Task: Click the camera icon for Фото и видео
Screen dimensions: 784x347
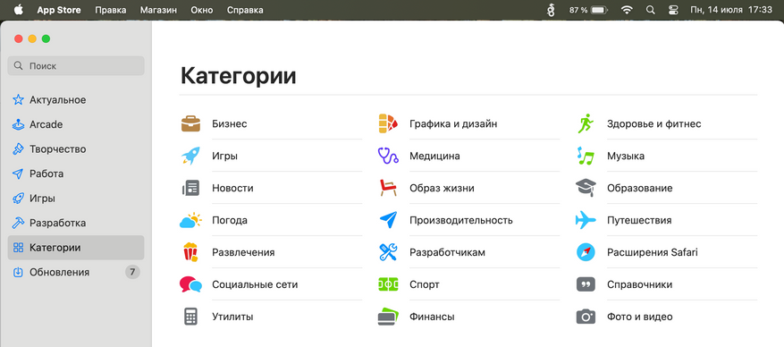Action: [586, 317]
